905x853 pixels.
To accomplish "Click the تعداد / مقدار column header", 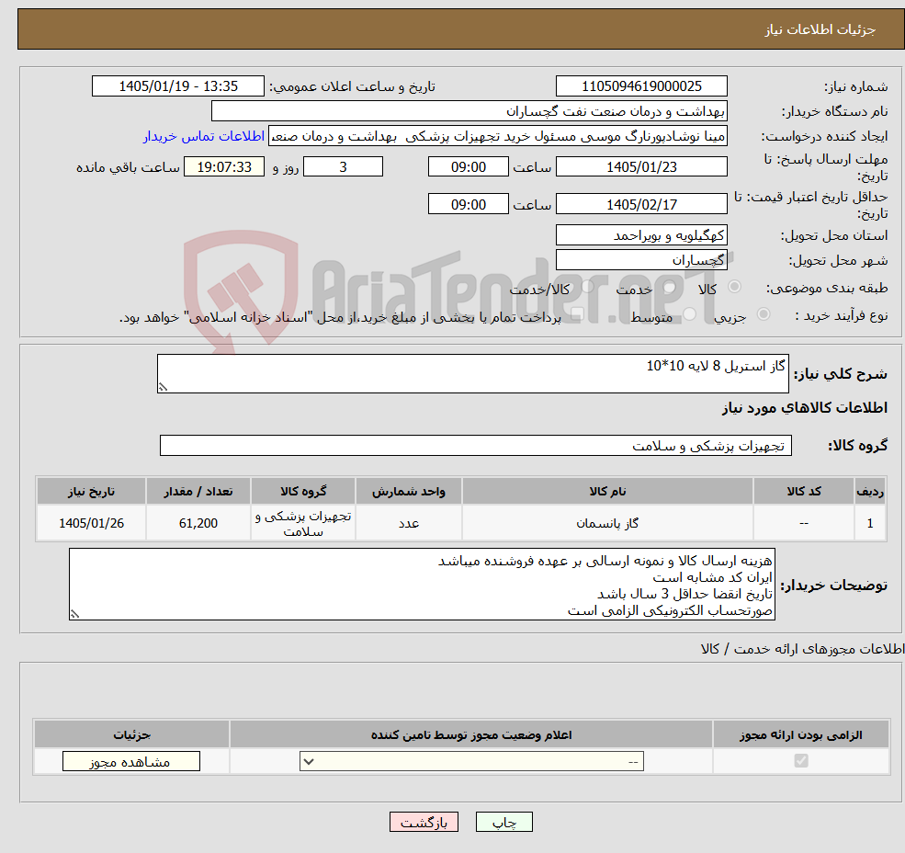I will (198, 491).
